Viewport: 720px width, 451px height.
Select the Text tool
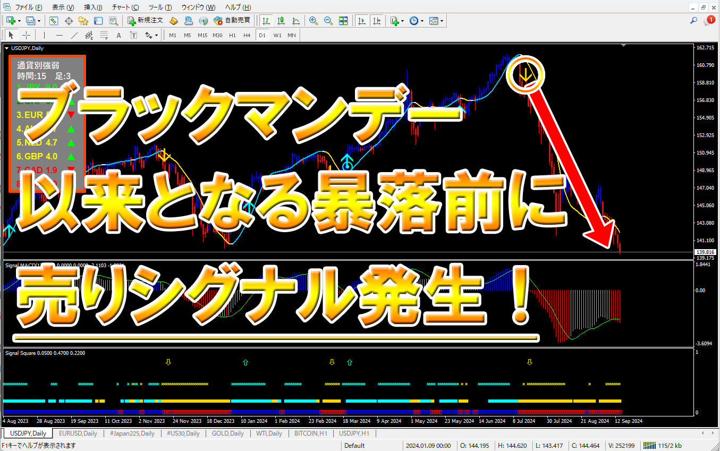[118, 36]
